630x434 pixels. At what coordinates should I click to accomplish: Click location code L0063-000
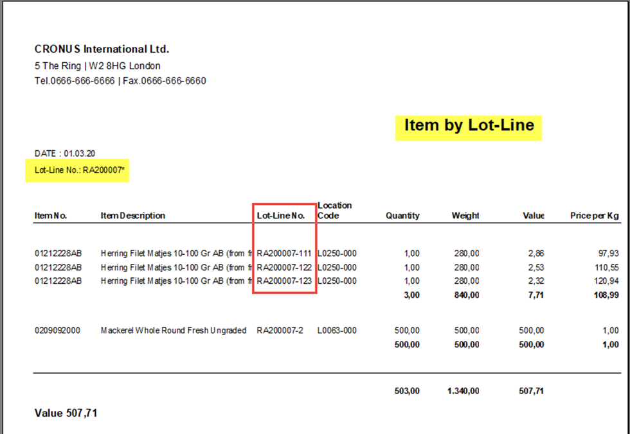(x=337, y=331)
